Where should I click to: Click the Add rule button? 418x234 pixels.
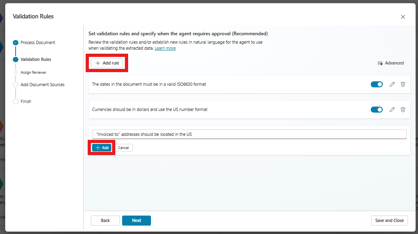pyautogui.click(x=107, y=63)
